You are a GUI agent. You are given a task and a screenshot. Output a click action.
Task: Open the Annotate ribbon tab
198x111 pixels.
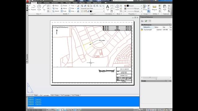pos(47,3)
